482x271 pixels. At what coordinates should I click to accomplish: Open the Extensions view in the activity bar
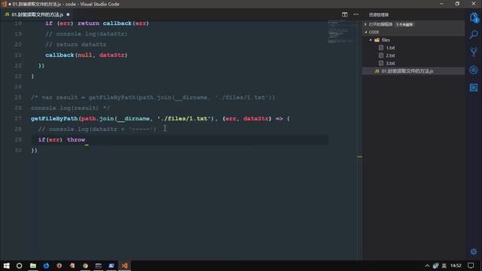pos(474,87)
